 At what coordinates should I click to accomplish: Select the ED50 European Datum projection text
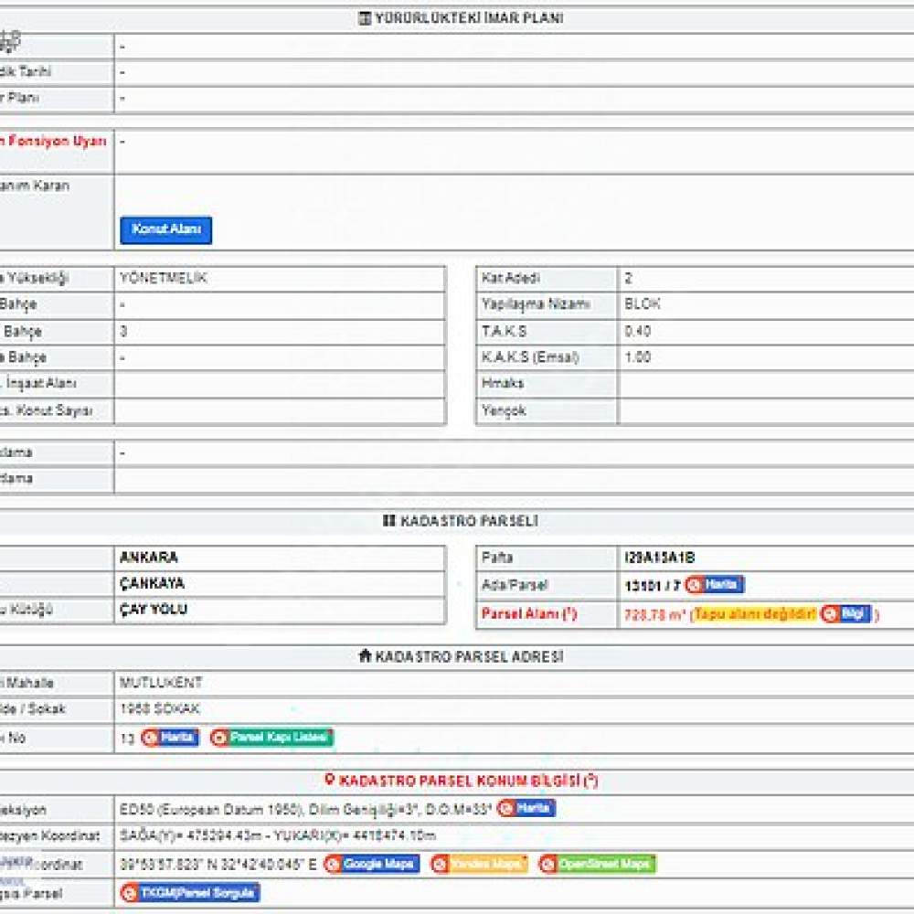point(306,809)
